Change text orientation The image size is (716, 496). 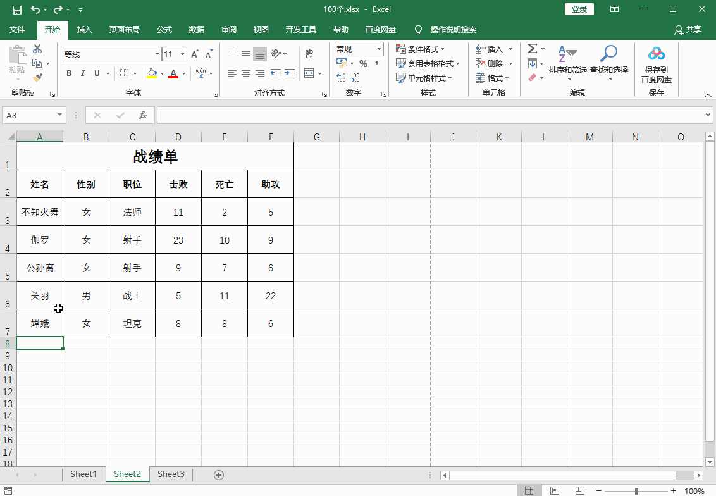coord(276,54)
